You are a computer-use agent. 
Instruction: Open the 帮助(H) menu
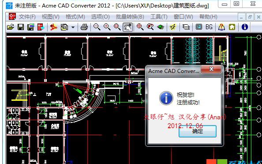coord(208,17)
